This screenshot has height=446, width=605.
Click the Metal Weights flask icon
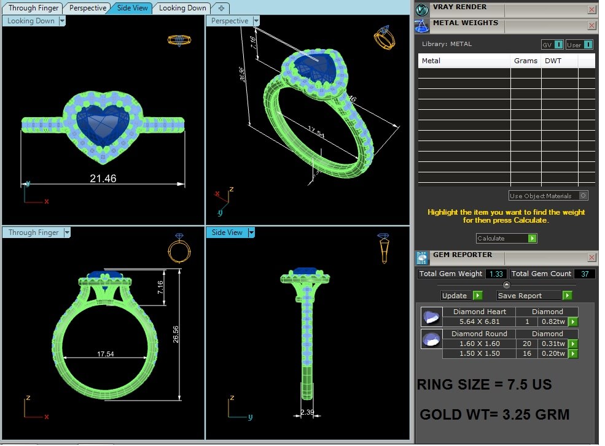(x=421, y=26)
